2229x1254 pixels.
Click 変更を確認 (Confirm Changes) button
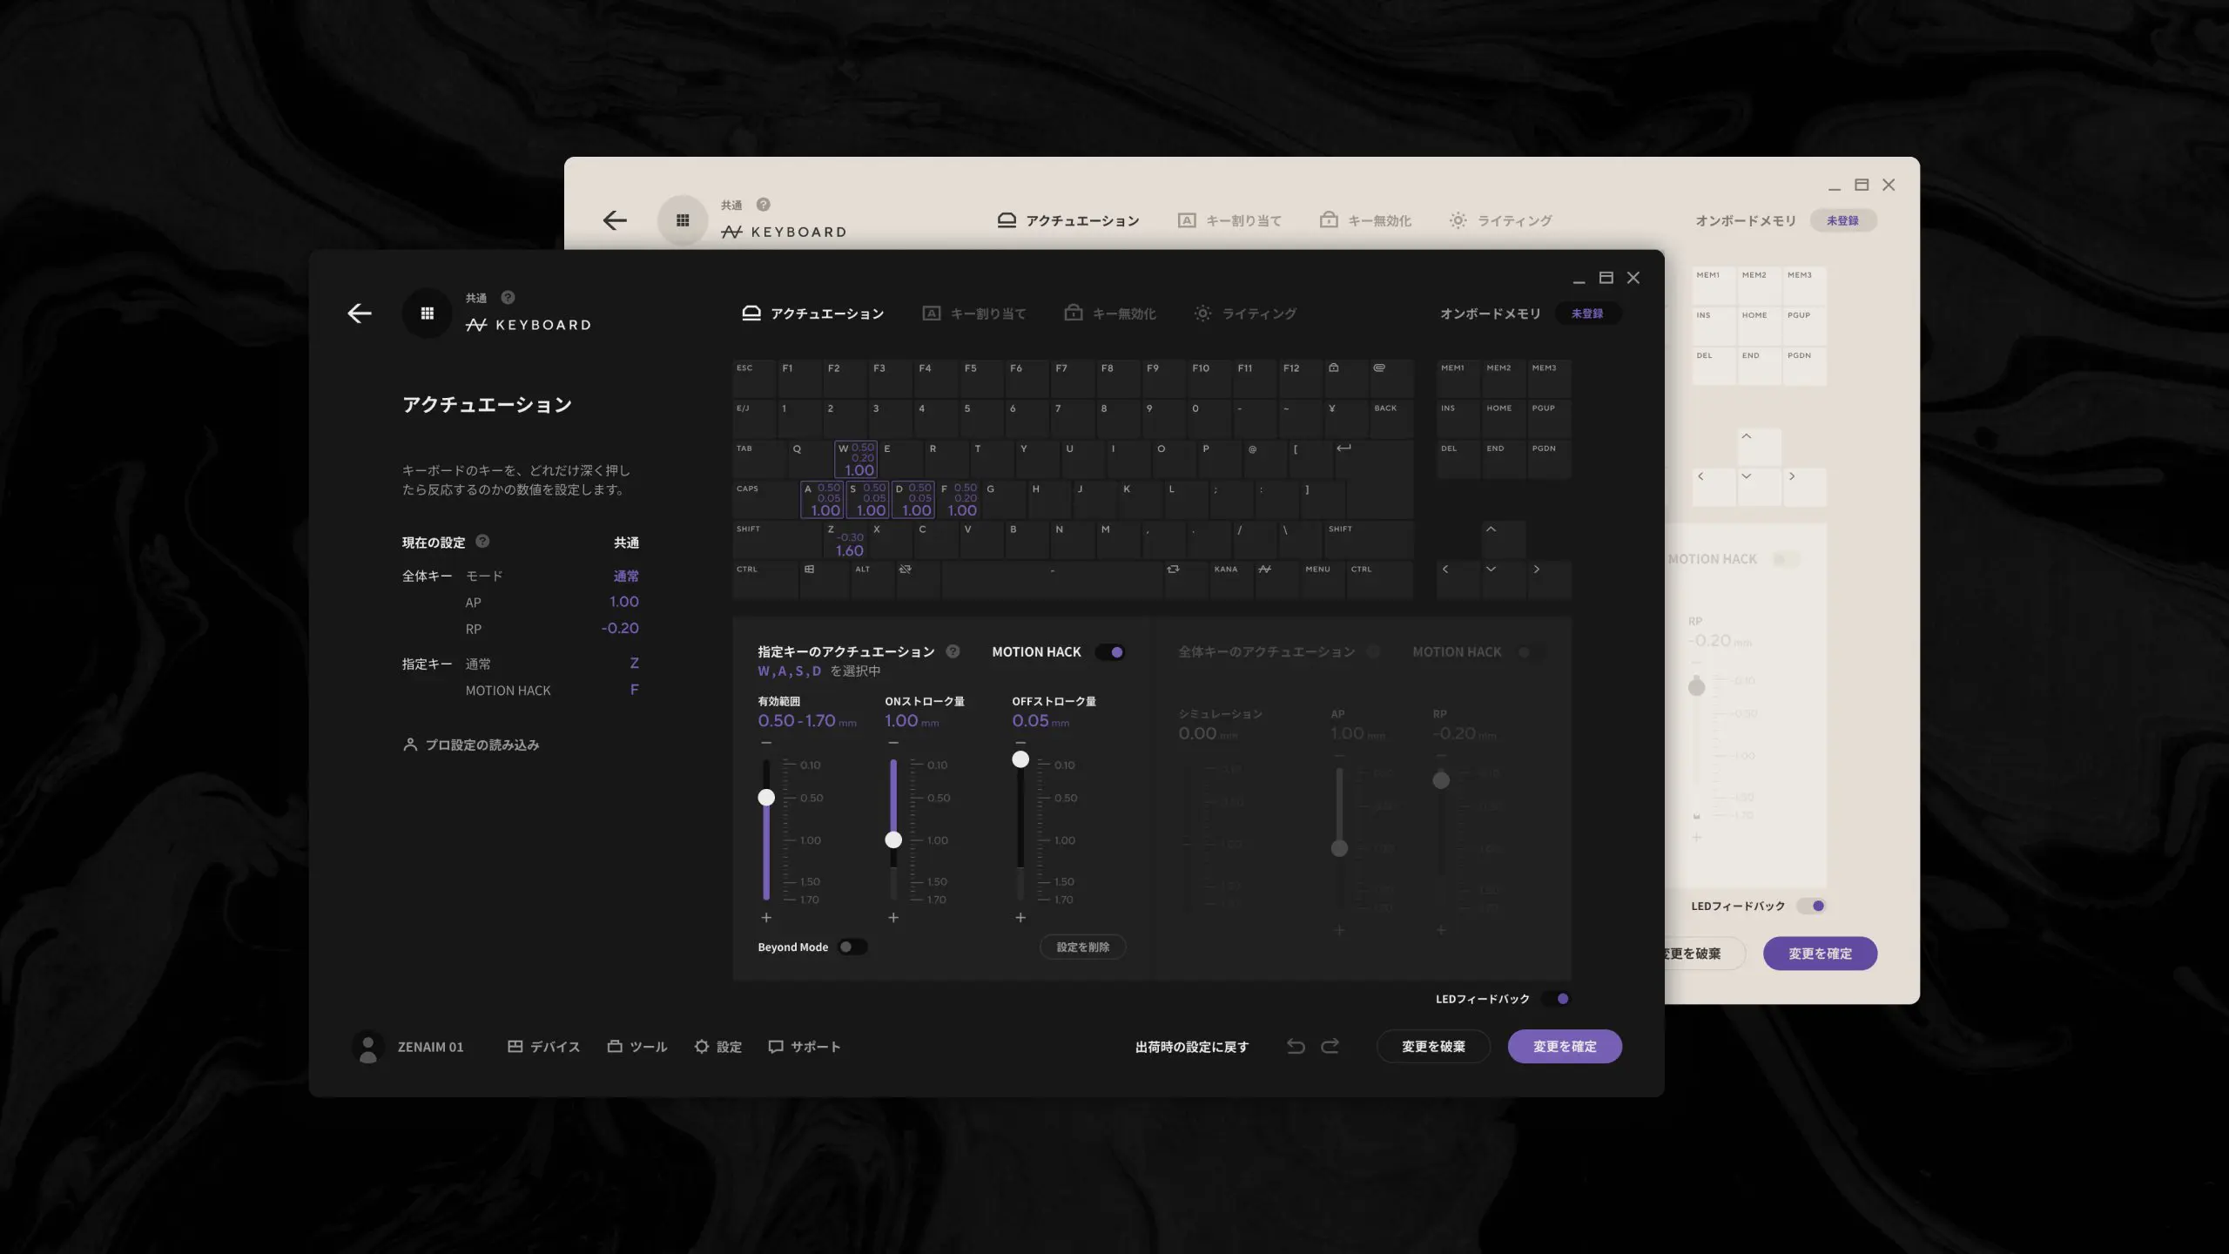[x=1565, y=1046]
